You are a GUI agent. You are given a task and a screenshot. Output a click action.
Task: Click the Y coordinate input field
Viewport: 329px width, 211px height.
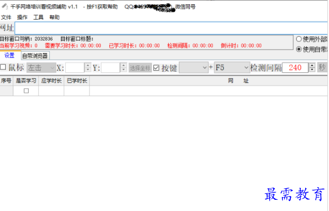click(x=110, y=68)
